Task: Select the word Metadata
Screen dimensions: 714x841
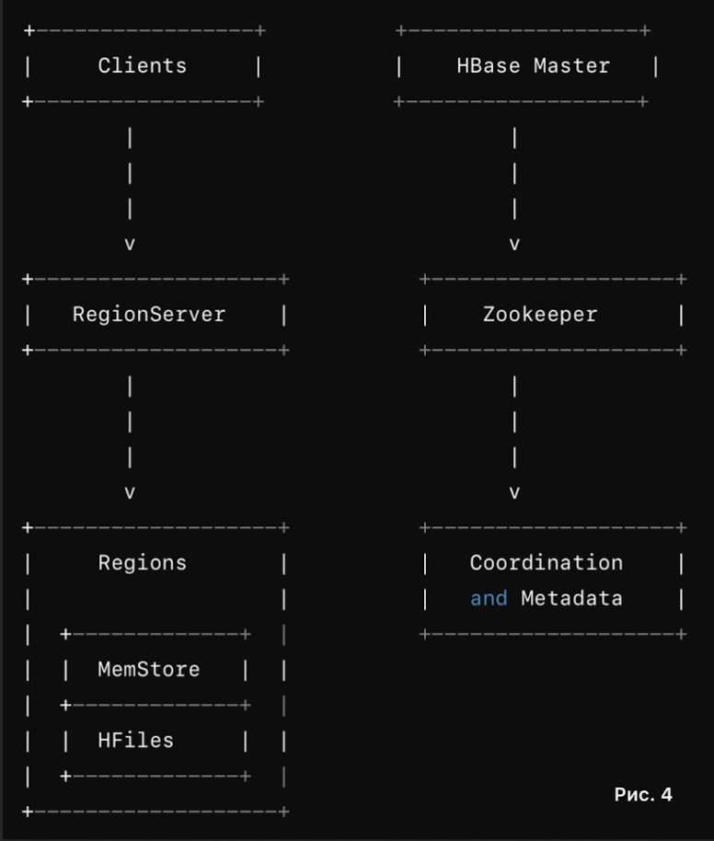Action: [571, 598]
